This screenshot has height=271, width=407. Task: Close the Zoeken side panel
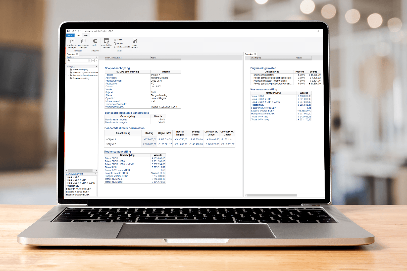pos(96,57)
